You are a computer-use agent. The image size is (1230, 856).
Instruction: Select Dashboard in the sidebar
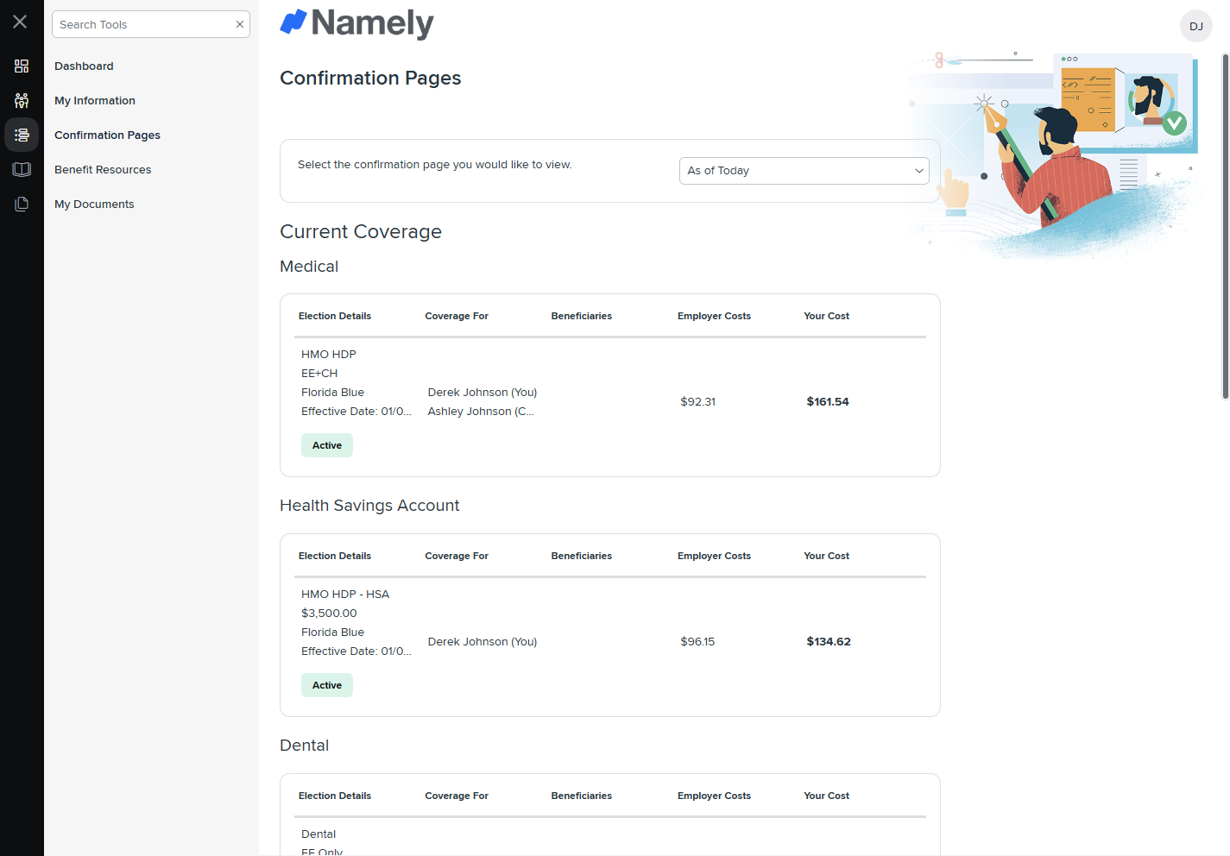[84, 66]
